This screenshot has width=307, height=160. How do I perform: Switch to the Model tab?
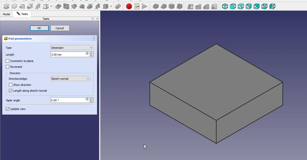pos(6,14)
